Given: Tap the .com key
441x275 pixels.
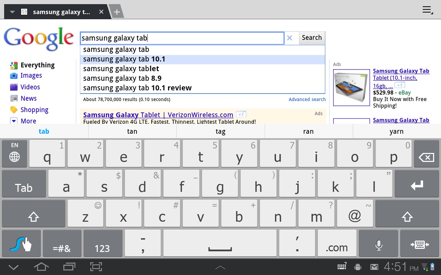Looking at the screenshot, I should tap(337, 243).
